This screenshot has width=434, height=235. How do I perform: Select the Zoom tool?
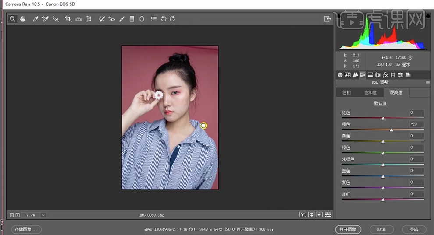[x=12, y=19]
